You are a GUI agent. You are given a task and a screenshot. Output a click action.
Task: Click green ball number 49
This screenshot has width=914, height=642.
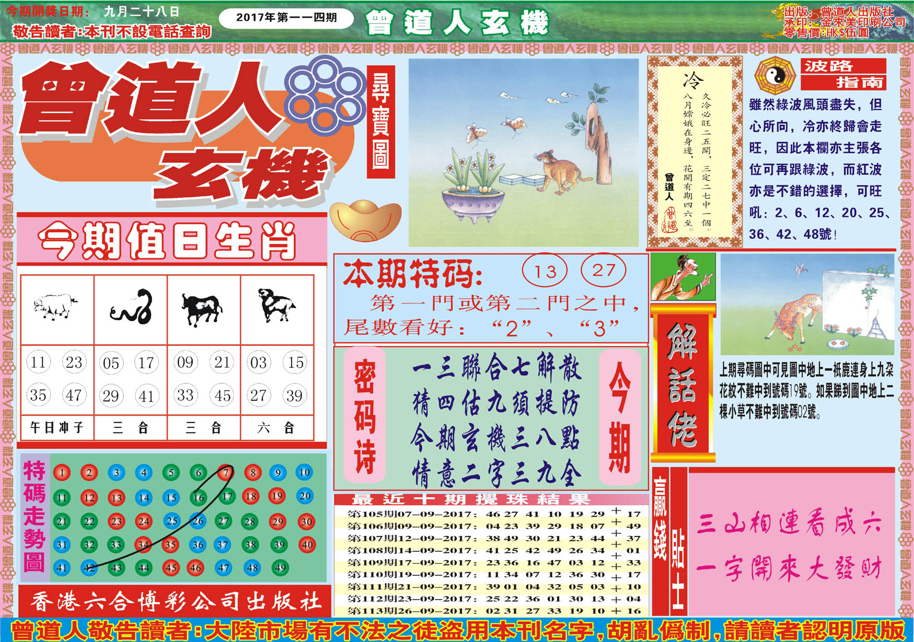coord(280,567)
